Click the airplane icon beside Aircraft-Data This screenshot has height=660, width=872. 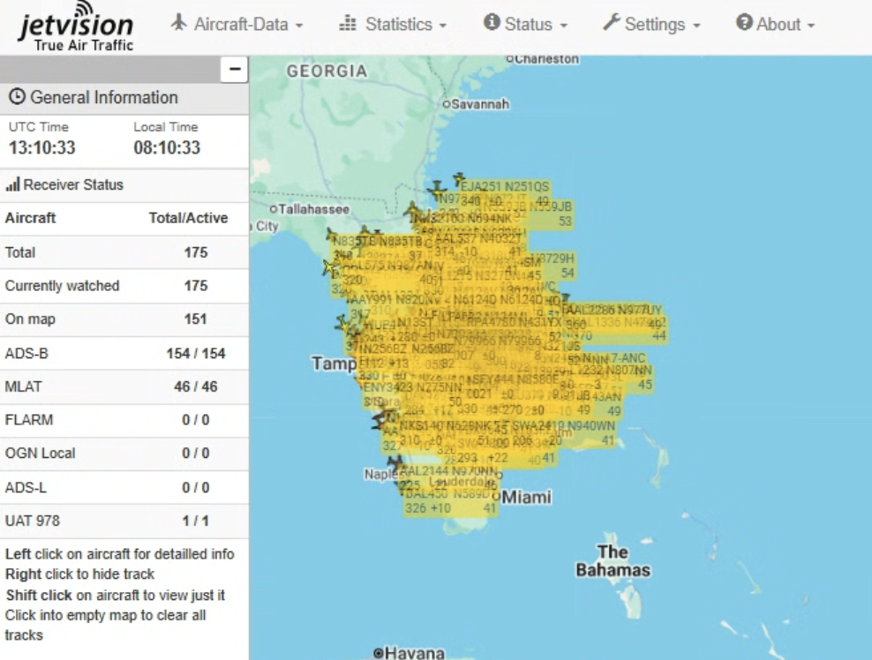coord(179,23)
